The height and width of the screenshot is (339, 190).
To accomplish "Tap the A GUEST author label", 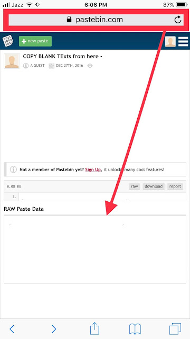I will pyautogui.click(x=37, y=66).
